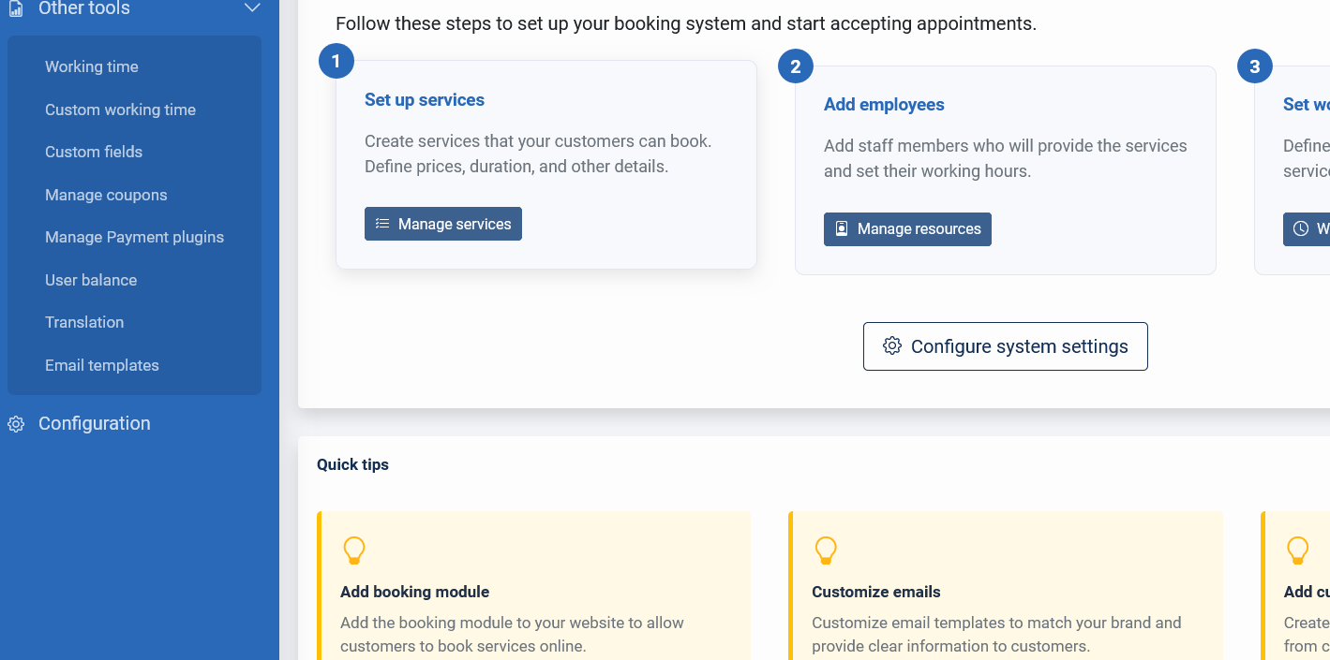Open Manage coupons page

(x=106, y=195)
